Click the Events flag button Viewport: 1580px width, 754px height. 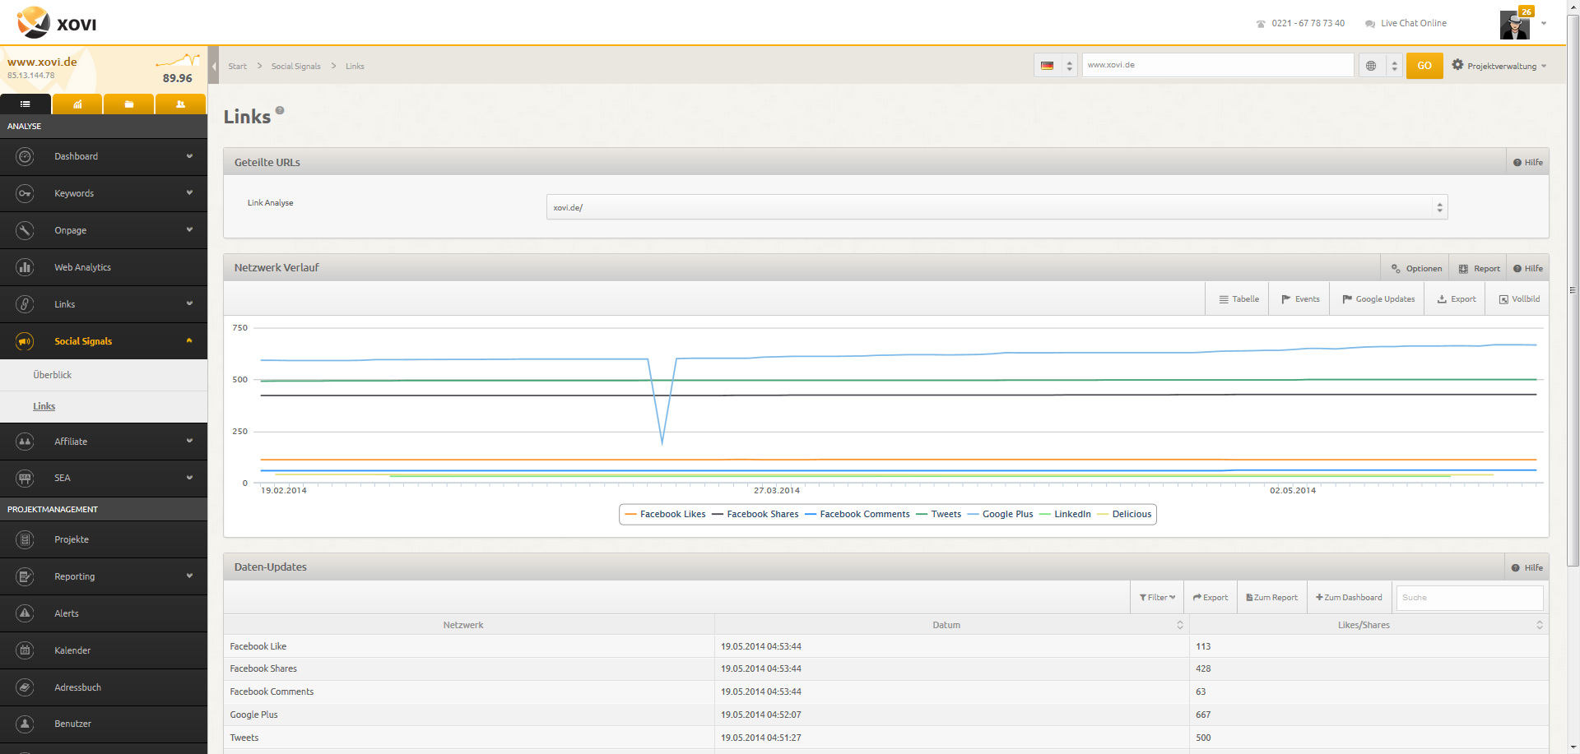(x=1300, y=299)
